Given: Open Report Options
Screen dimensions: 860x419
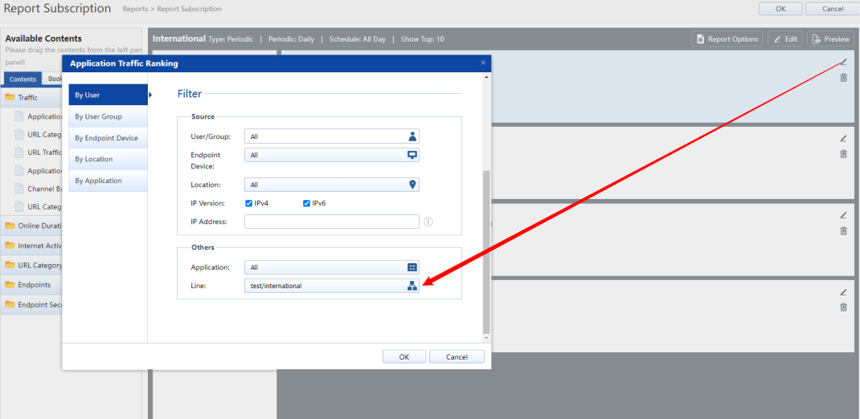Looking at the screenshot, I should click(727, 39).
